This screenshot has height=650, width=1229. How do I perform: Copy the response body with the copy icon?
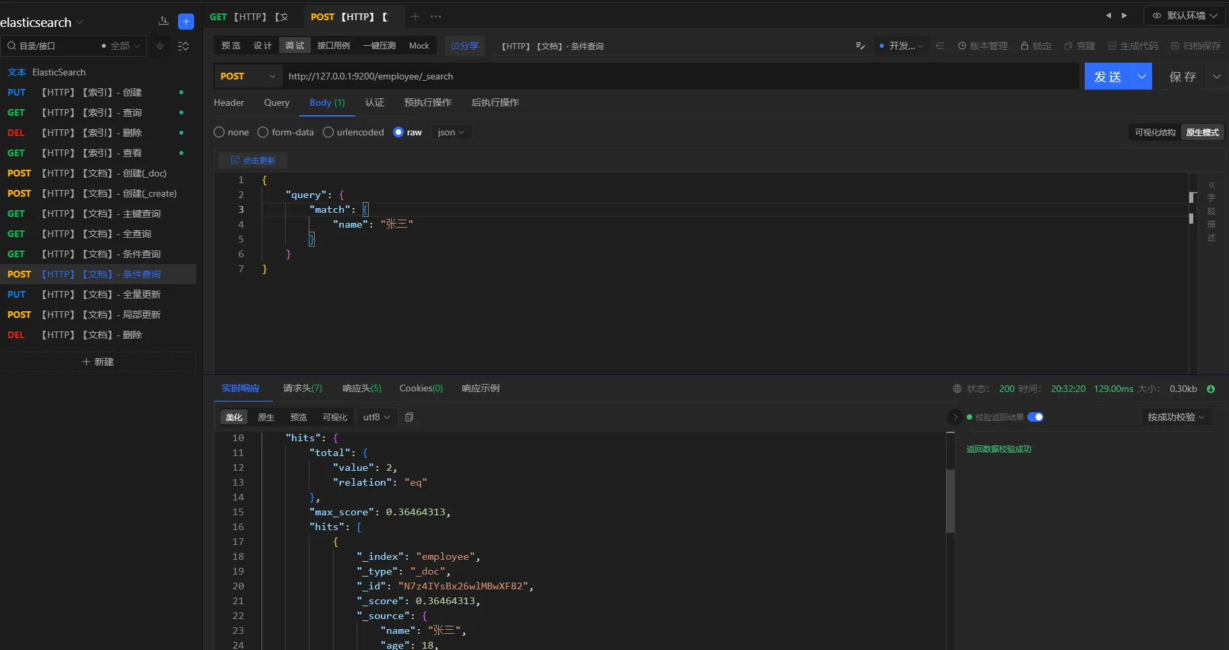pyautogui.click(x=409, y=418)
